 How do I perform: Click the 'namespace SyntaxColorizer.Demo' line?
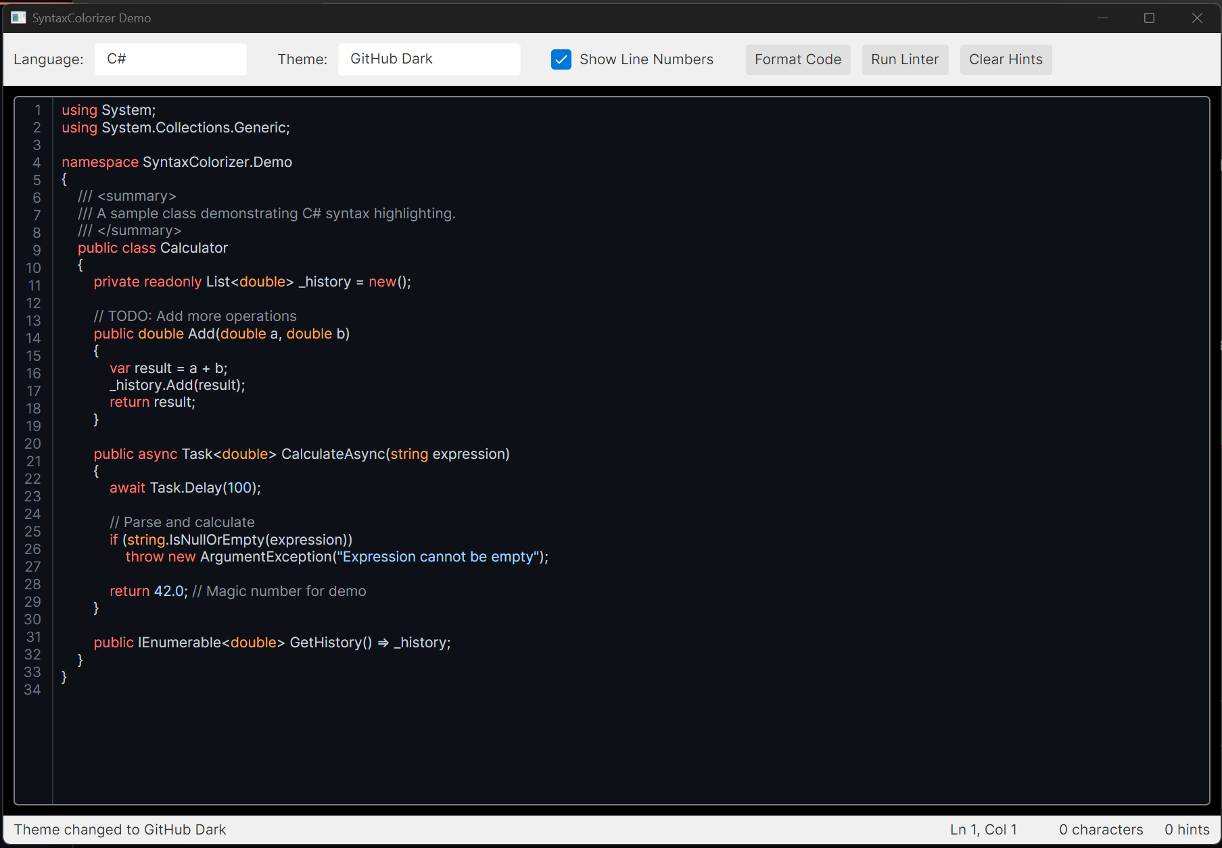[177, 162]
